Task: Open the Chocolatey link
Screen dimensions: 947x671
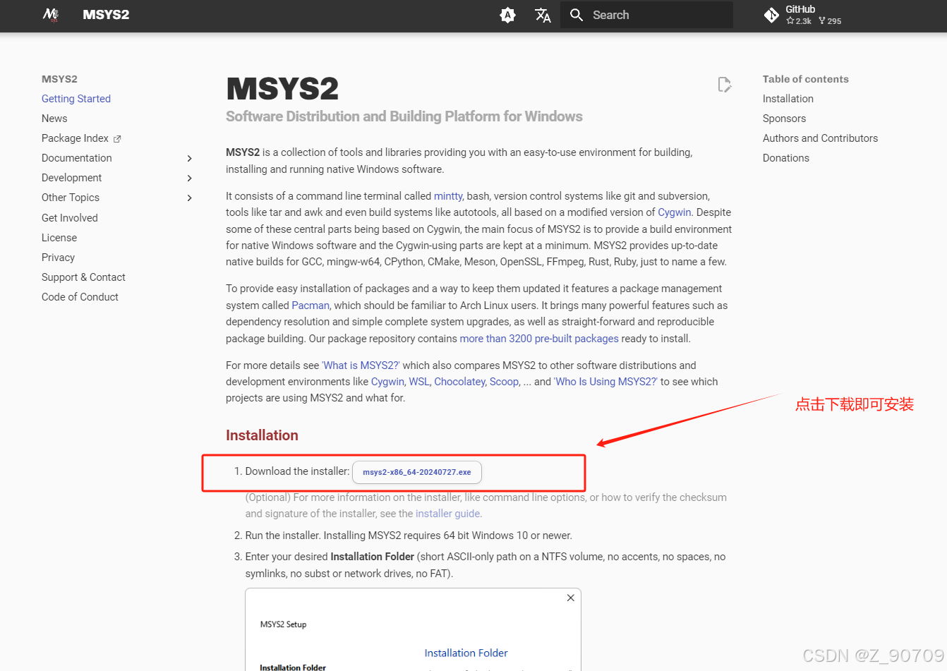Action: pos(460,382)
